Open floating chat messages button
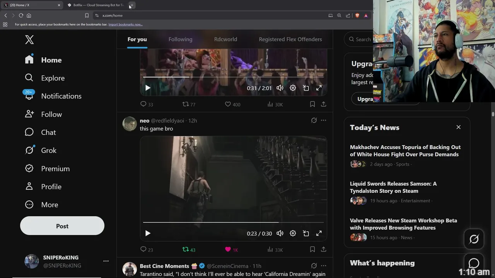This screenshot has height=278, width=495. point(474,263)
